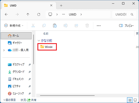Image resolution: width=139 pixels, height=103 pixels.
Task: Open the 新規作成 dropdown
Action: point(14,25)
